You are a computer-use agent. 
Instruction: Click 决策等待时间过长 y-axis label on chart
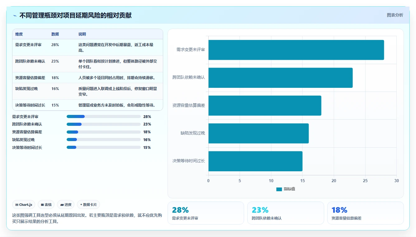189,161
